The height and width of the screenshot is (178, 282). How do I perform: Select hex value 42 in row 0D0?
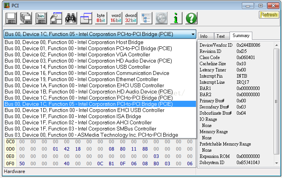tap(66, 149)
